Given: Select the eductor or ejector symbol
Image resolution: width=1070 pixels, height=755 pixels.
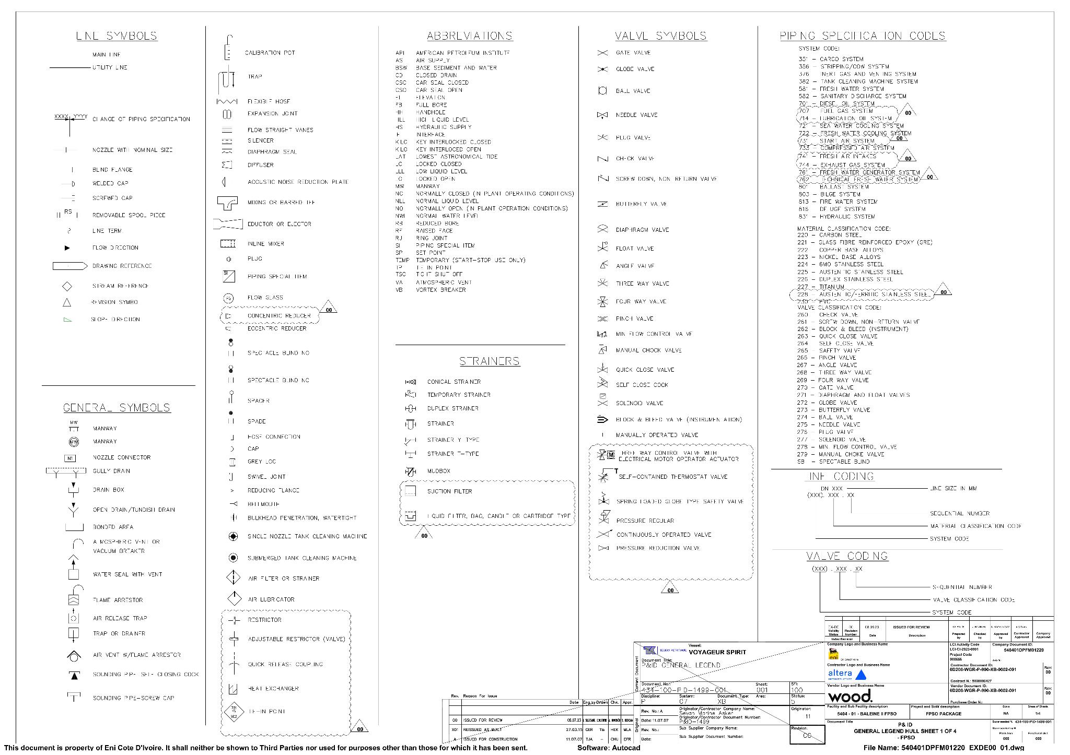Looking at the screenshot, I should click(x=228, y=224).
